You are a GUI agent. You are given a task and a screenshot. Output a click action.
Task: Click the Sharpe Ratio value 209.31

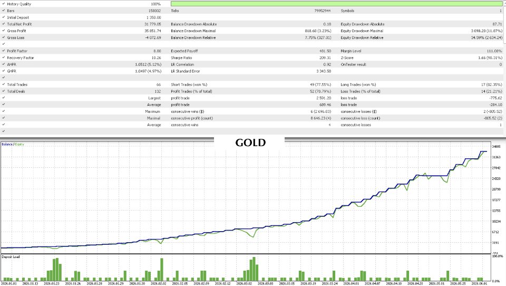pyautogui.click(x=325, y=58)
